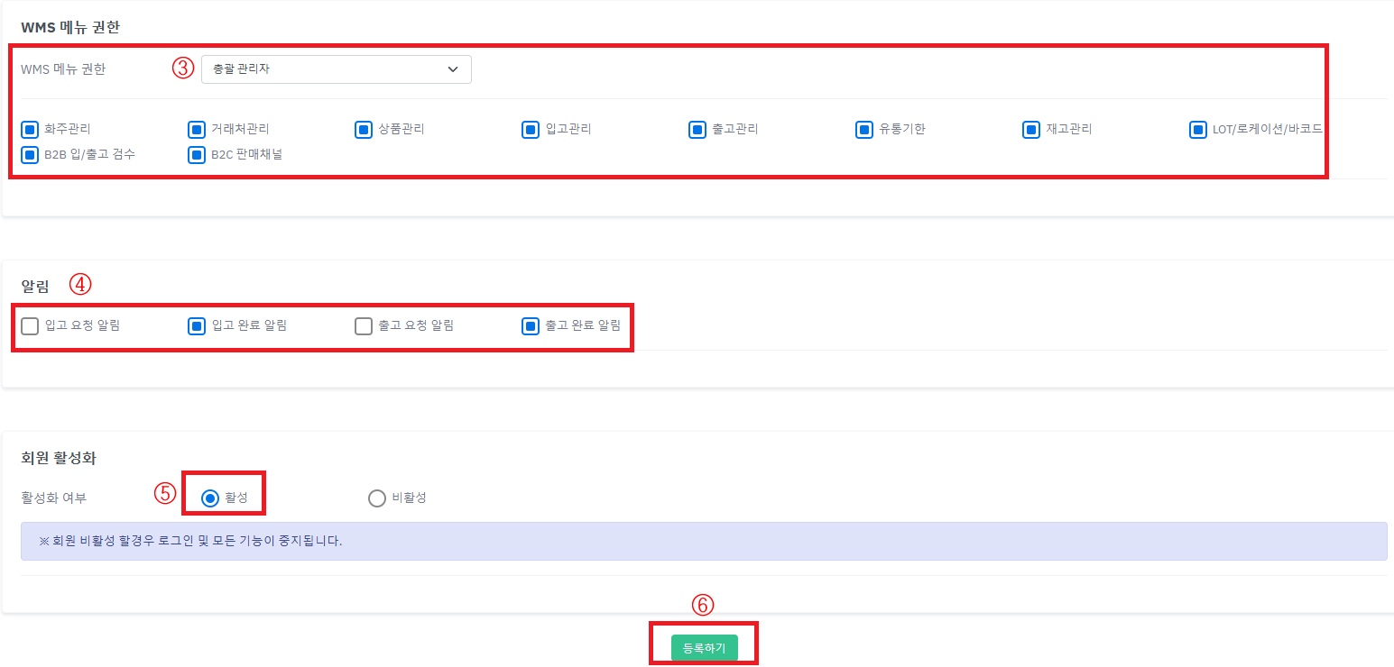Click the 회원 비활성 notice banner

[x=703, y=542]
